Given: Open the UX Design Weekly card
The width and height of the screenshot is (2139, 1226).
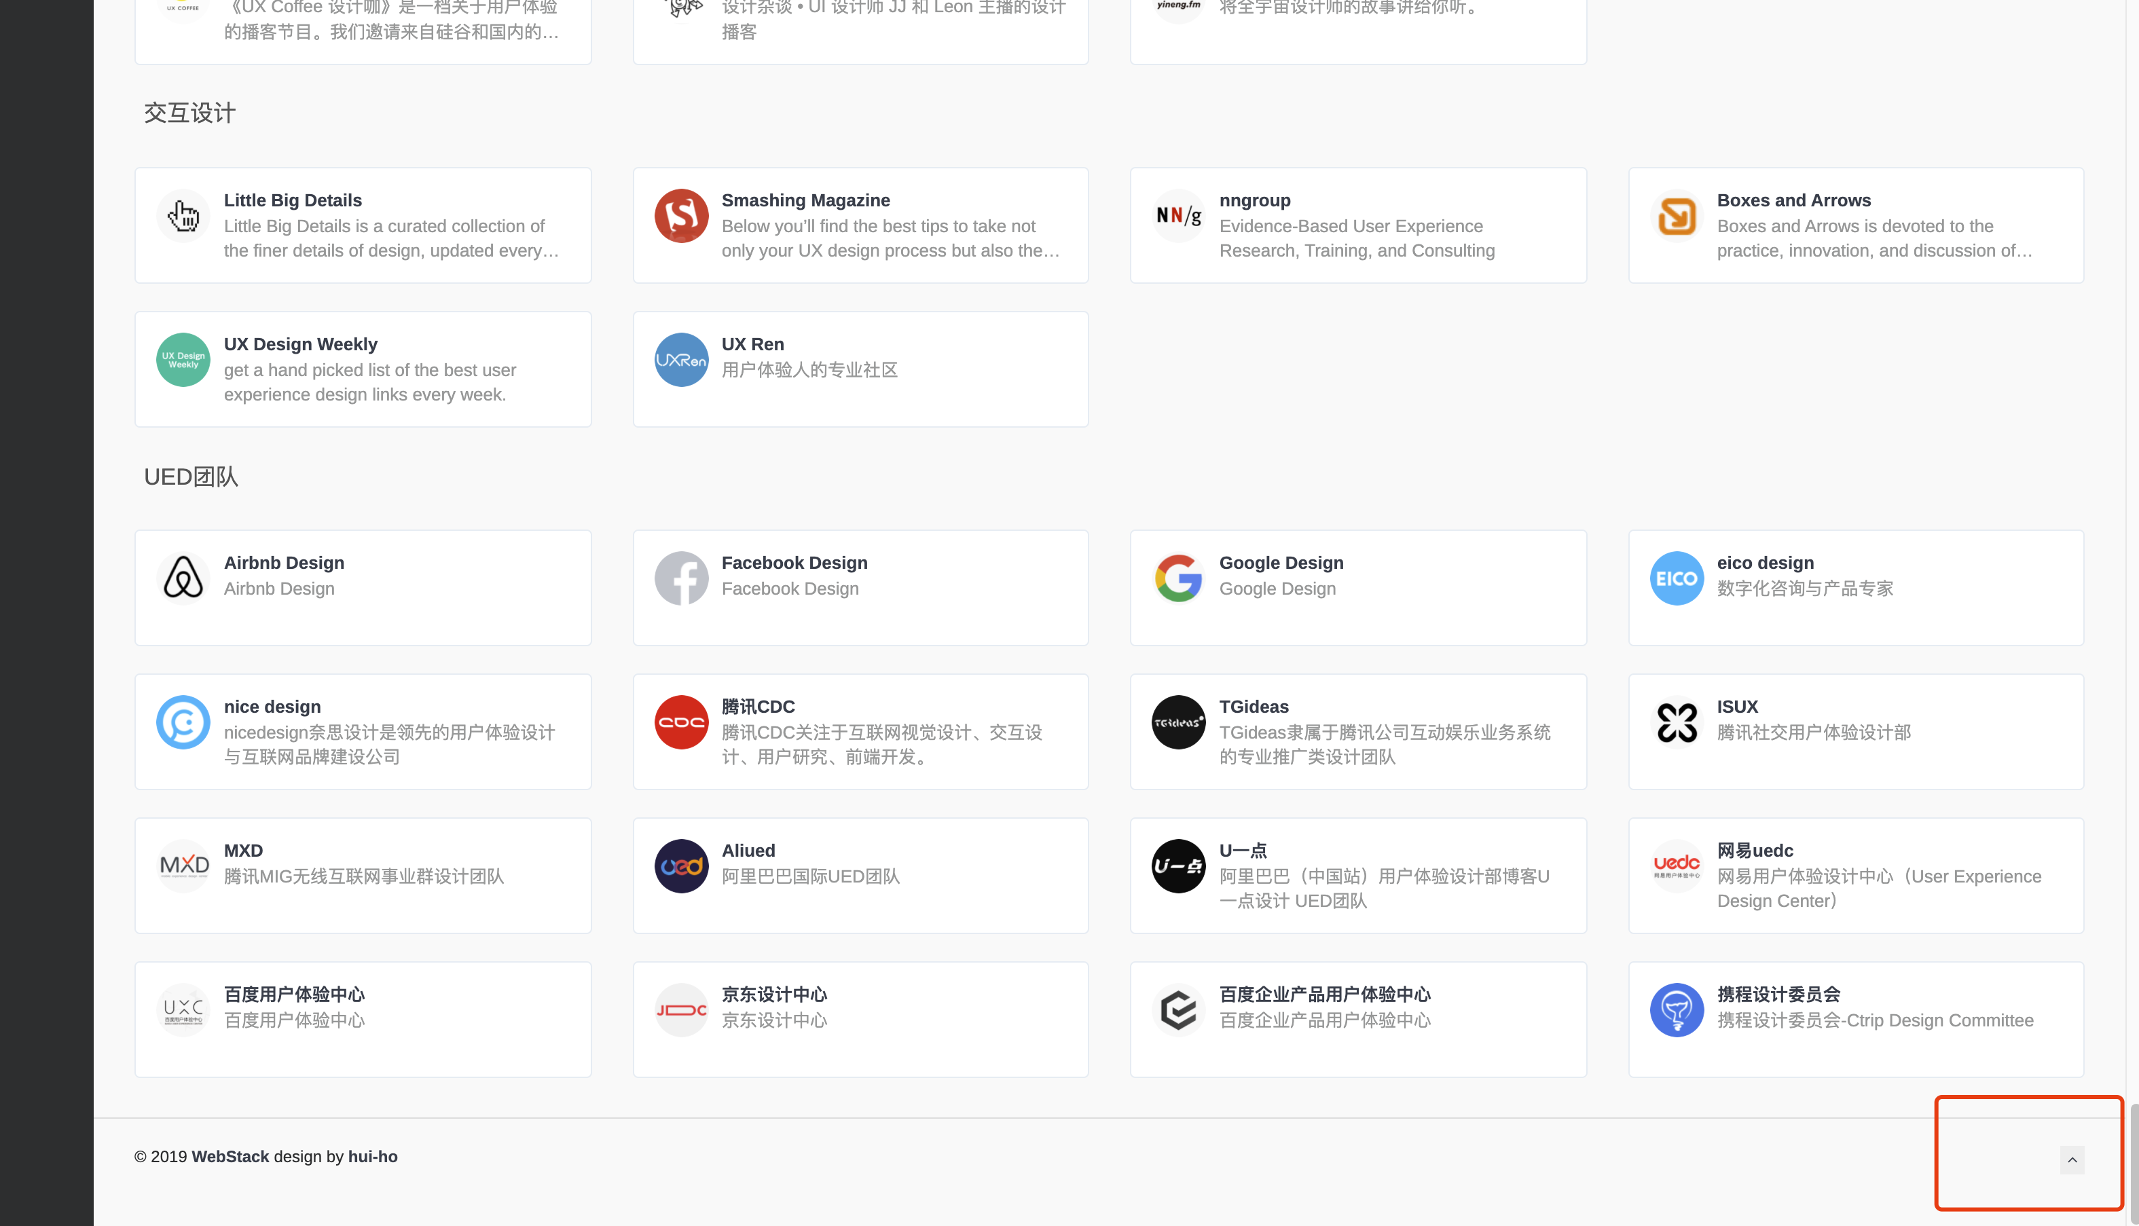Looking at the screenshot, I should point(363,369).
